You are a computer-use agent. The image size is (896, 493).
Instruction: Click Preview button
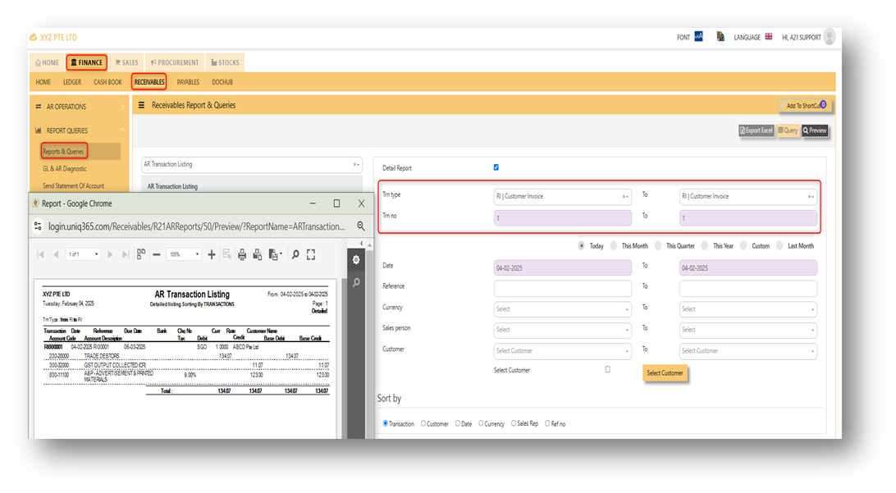pos(814,130)
